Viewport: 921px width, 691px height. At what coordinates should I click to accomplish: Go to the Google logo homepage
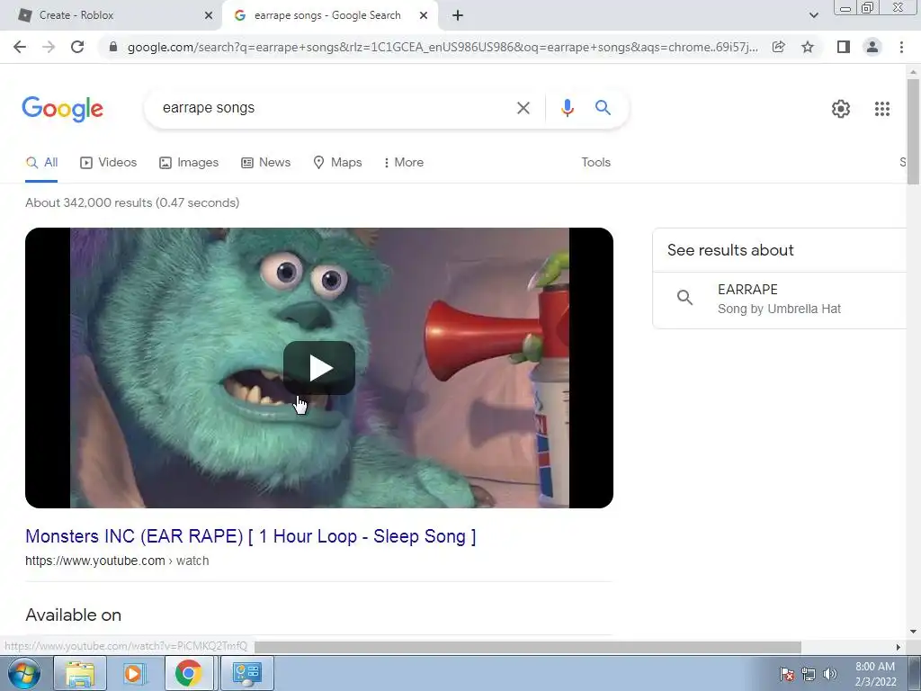63,109
